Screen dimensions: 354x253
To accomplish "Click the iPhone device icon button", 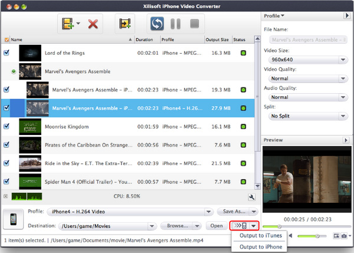I will [14, 219].
